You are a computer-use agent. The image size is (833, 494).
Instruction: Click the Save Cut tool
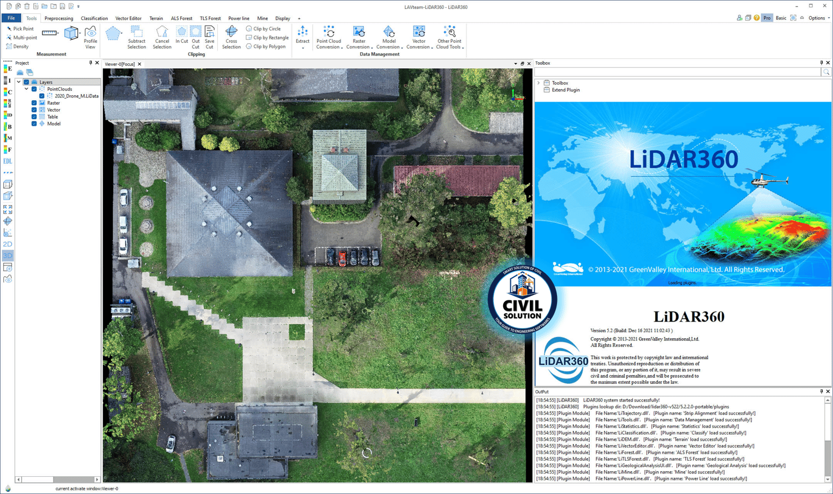tap(209, 38)
